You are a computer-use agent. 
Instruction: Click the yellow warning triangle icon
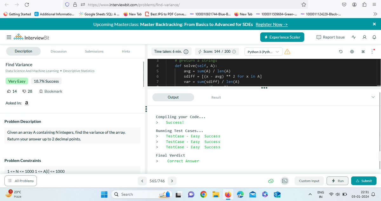coord(287,51)
